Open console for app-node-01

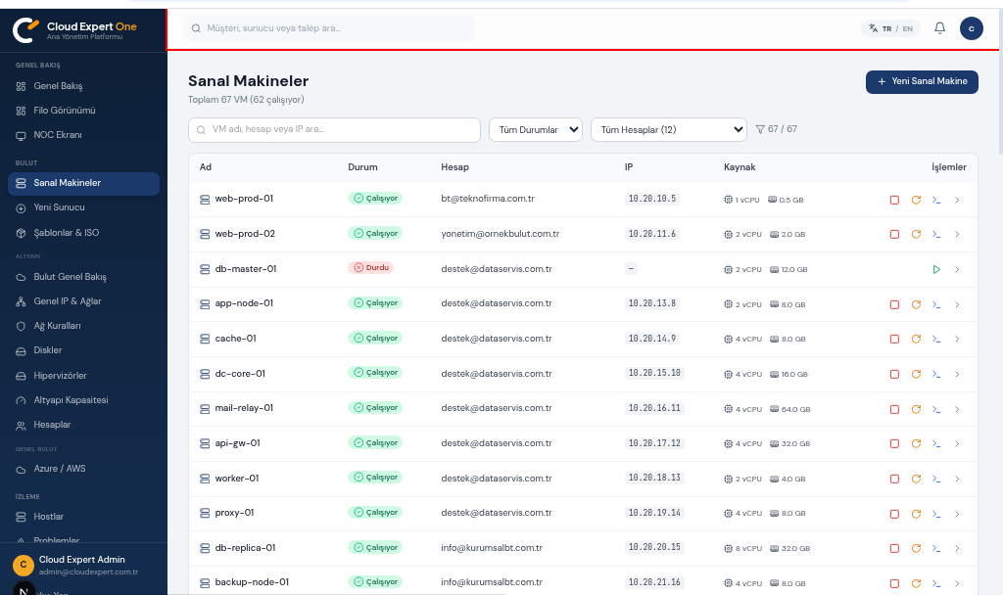click(936, 305)
